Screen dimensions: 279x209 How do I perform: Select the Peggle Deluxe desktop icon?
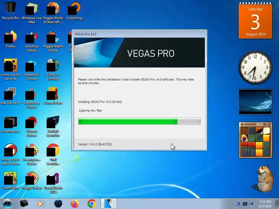coord(32,180)
